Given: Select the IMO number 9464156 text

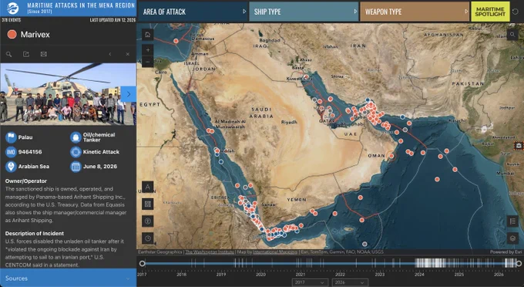Looking at the screenshot, I should tap(30, 152).
